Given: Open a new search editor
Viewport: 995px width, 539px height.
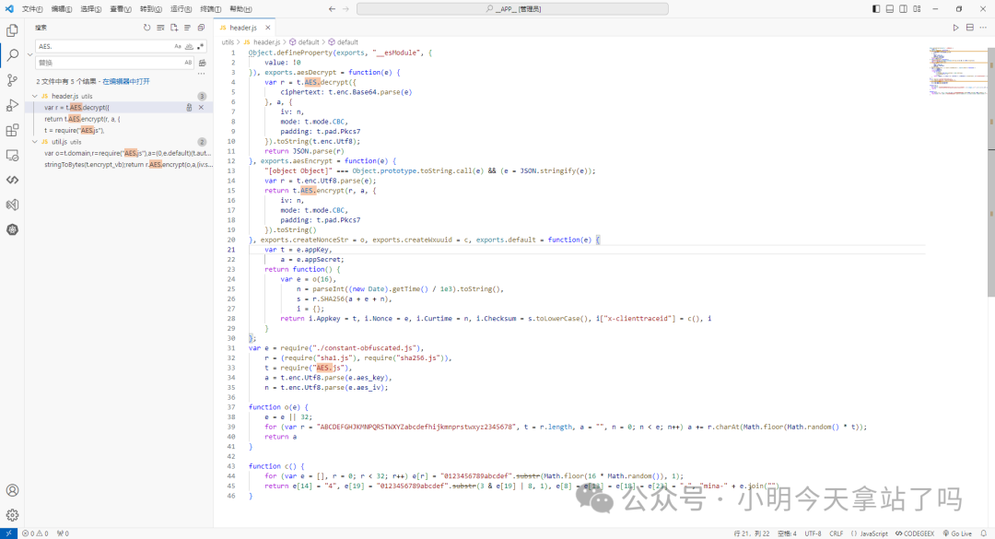Looking at the screenshot, I should 174,28.
